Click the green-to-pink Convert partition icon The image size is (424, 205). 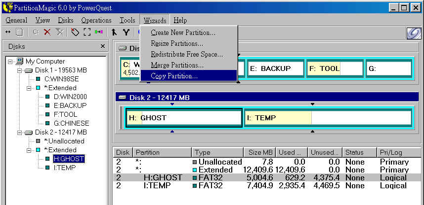pos(99,32)
